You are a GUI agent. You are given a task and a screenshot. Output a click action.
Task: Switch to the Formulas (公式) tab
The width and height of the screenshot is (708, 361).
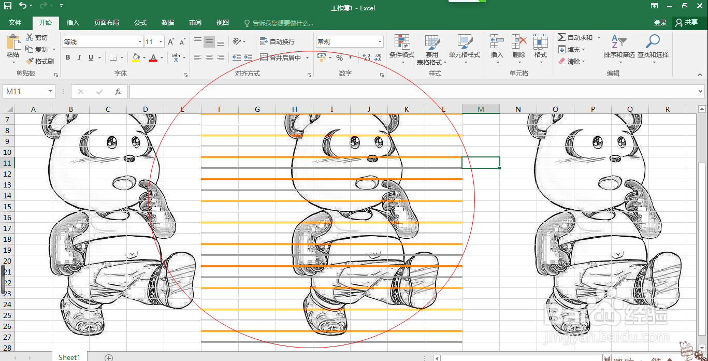[140, 23]
